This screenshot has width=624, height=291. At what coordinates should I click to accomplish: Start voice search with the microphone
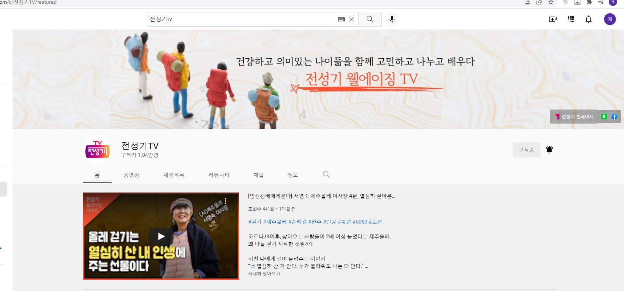[x=392, y=19]
